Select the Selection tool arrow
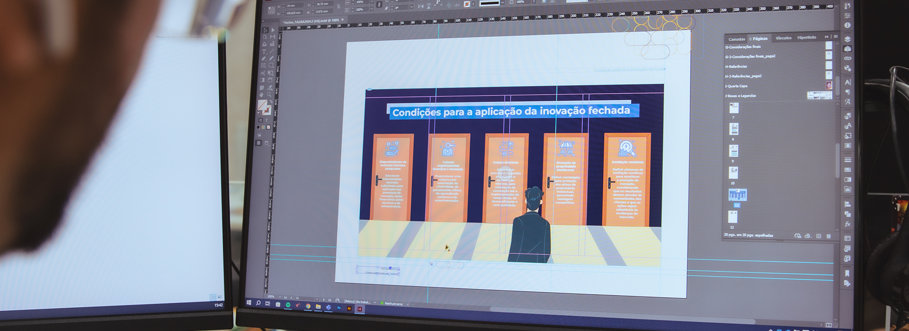Viewport: 909px width, 331px height. click(x=265, y=30)
